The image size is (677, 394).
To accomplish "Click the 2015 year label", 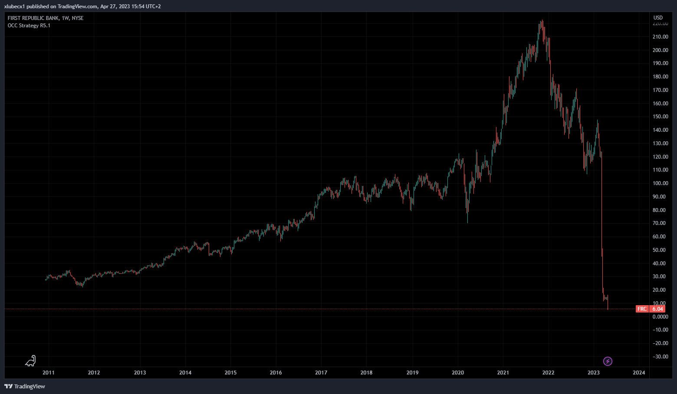I will pyautogui.click(x=230, y=373).
